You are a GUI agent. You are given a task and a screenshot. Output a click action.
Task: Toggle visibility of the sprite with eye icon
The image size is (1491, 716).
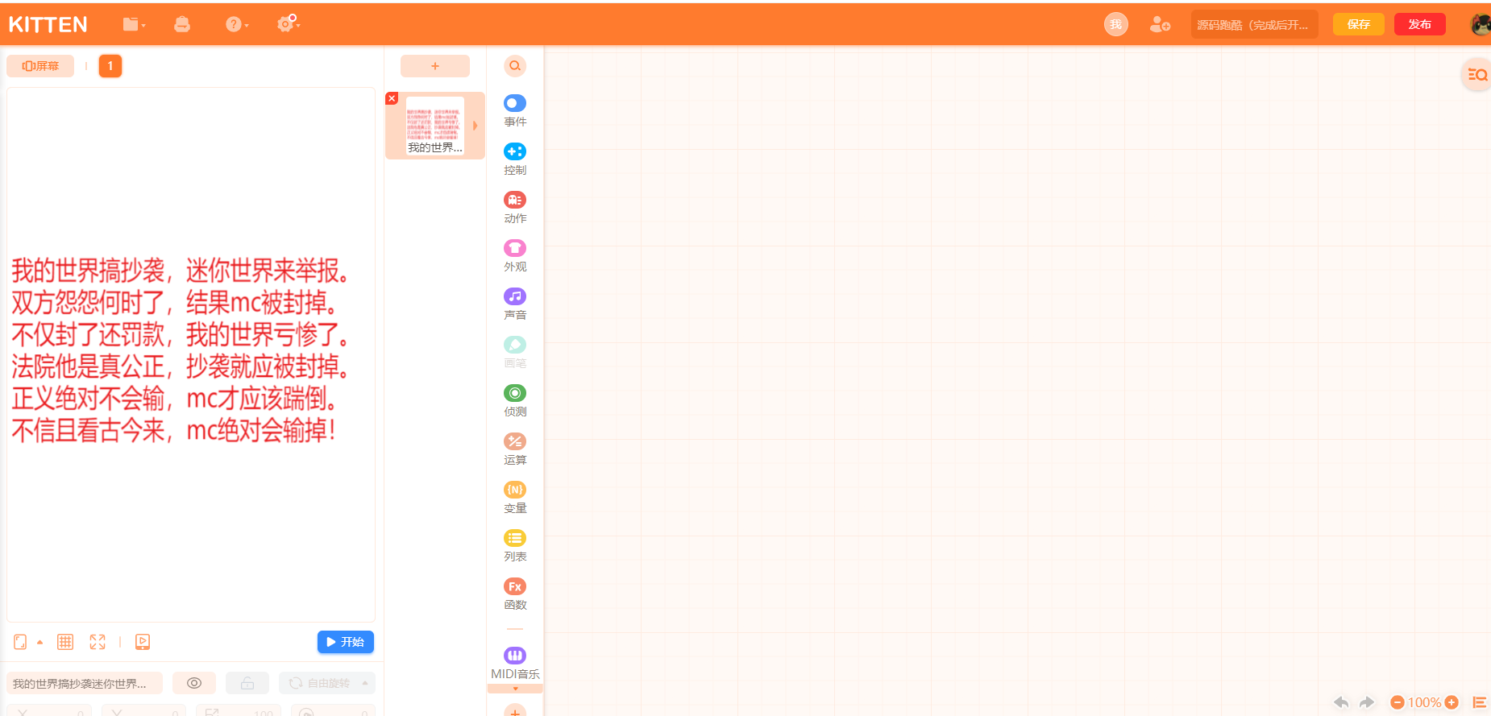click(x=194, y=683)
